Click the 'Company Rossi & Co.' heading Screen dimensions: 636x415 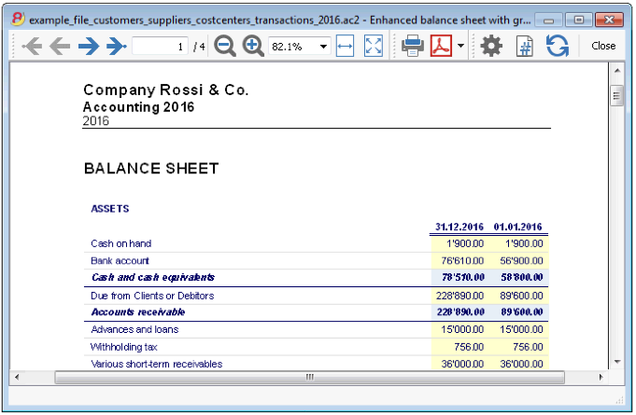(x=165, y=90)
